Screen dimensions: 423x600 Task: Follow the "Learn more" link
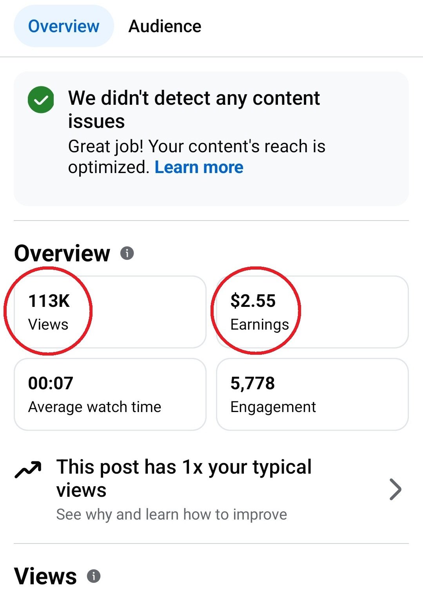tap(199, 168)
